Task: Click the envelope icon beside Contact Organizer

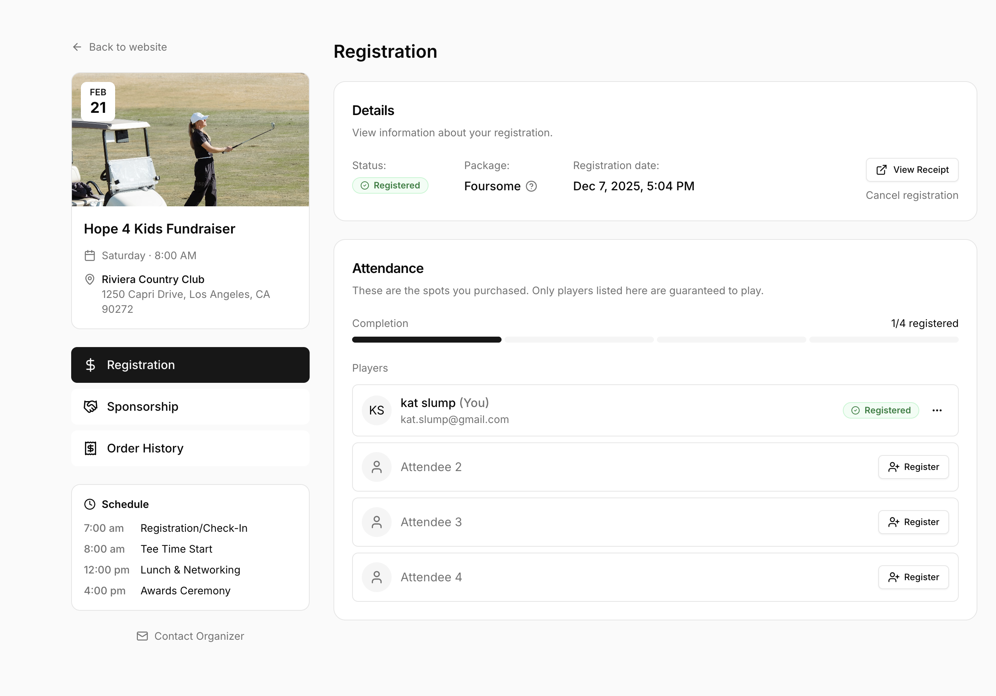Action: point(142,636)
